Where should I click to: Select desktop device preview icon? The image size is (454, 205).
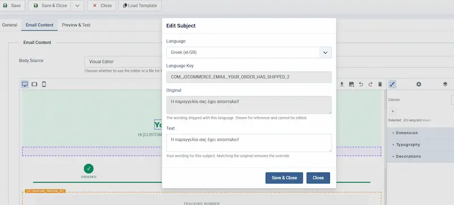pos(25,84)
